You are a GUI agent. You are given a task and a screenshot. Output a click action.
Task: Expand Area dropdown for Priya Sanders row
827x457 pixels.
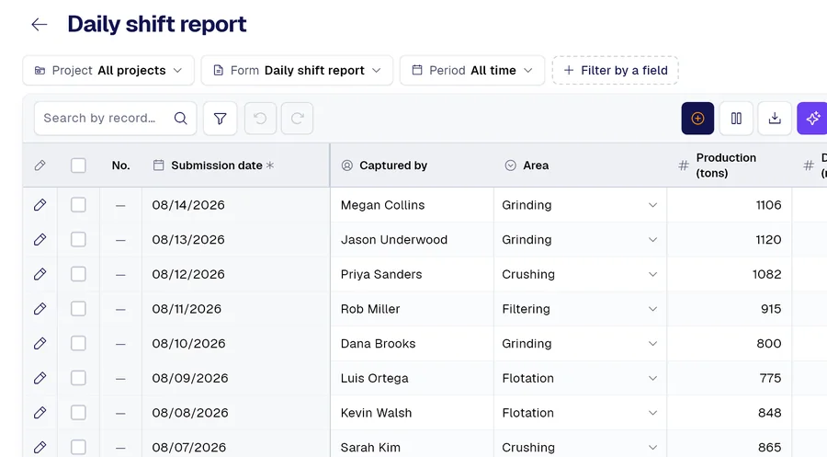pyautogui.click(x=652, y=274)
